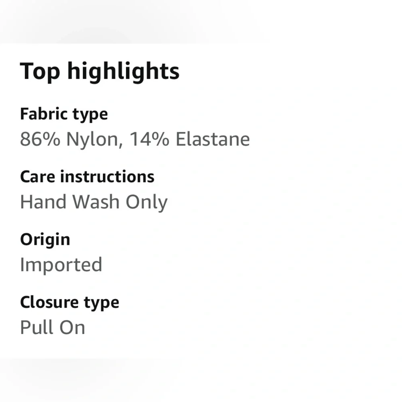Select the Care instructions label
Image resolution: width=402 pixels, height=402 pixels.
(x=87, y=176)
